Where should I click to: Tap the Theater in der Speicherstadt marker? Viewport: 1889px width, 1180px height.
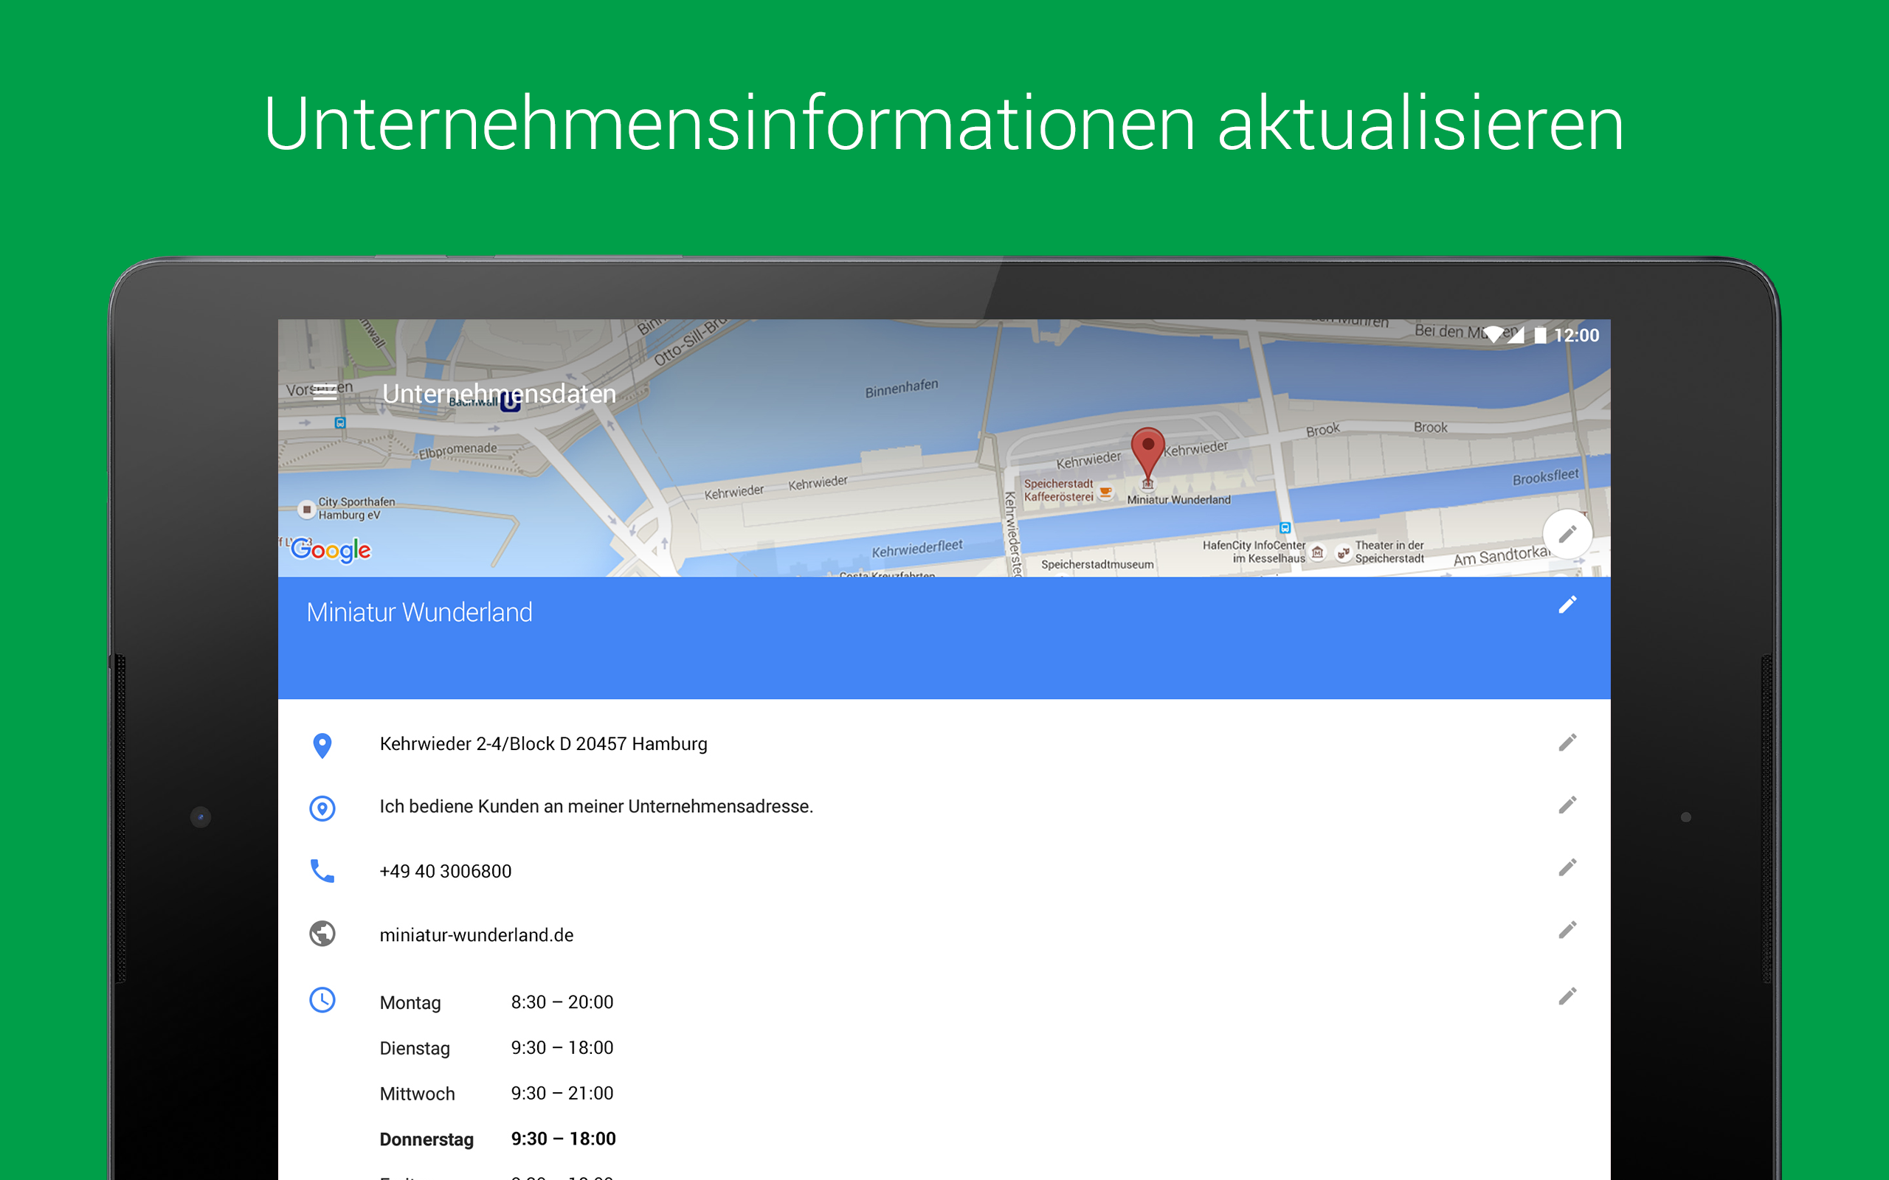(1344, 552)
